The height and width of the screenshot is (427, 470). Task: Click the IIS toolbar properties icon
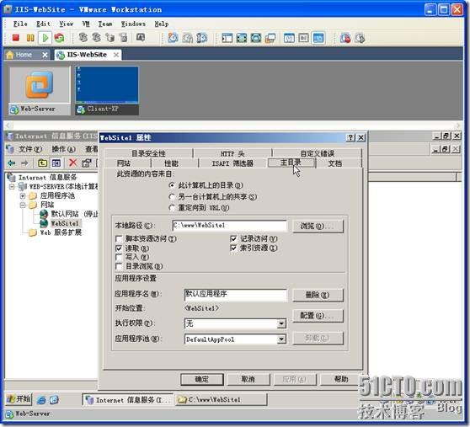[x=87, y=163]
